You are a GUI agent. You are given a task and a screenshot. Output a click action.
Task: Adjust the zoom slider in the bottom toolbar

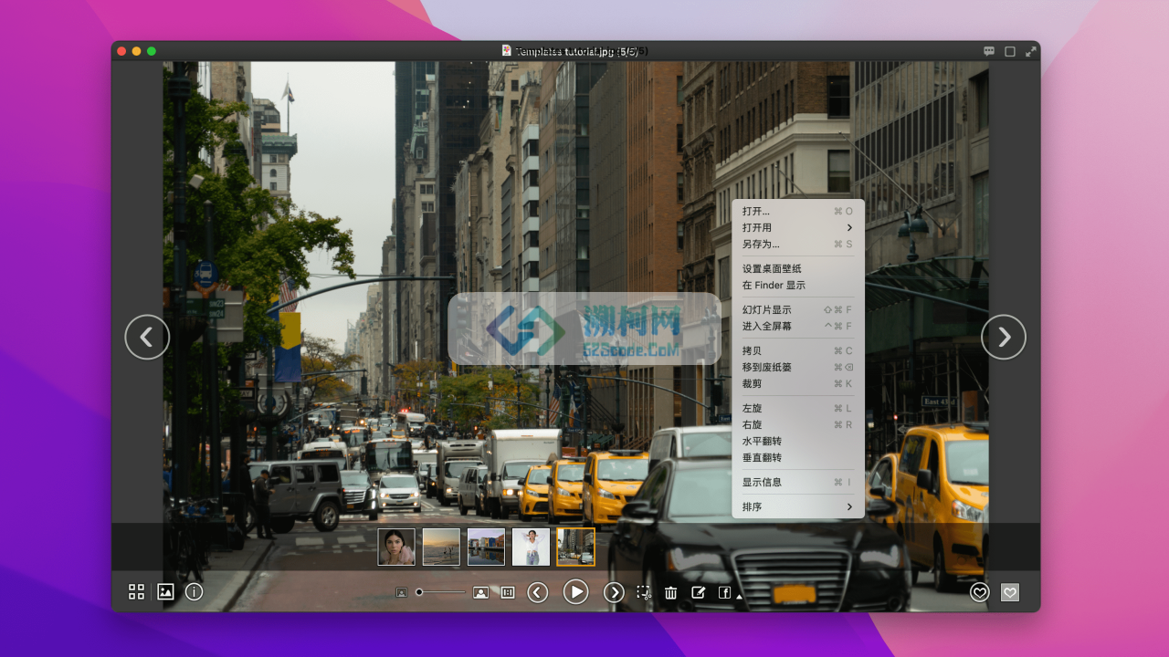[x=440, y=592]
